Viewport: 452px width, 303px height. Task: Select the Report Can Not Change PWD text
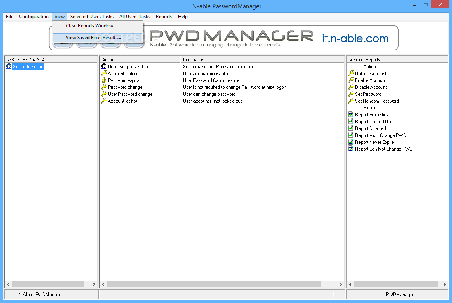[384, 149]
